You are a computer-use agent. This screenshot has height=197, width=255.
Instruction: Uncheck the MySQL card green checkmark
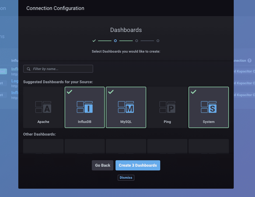pos(111,92)
